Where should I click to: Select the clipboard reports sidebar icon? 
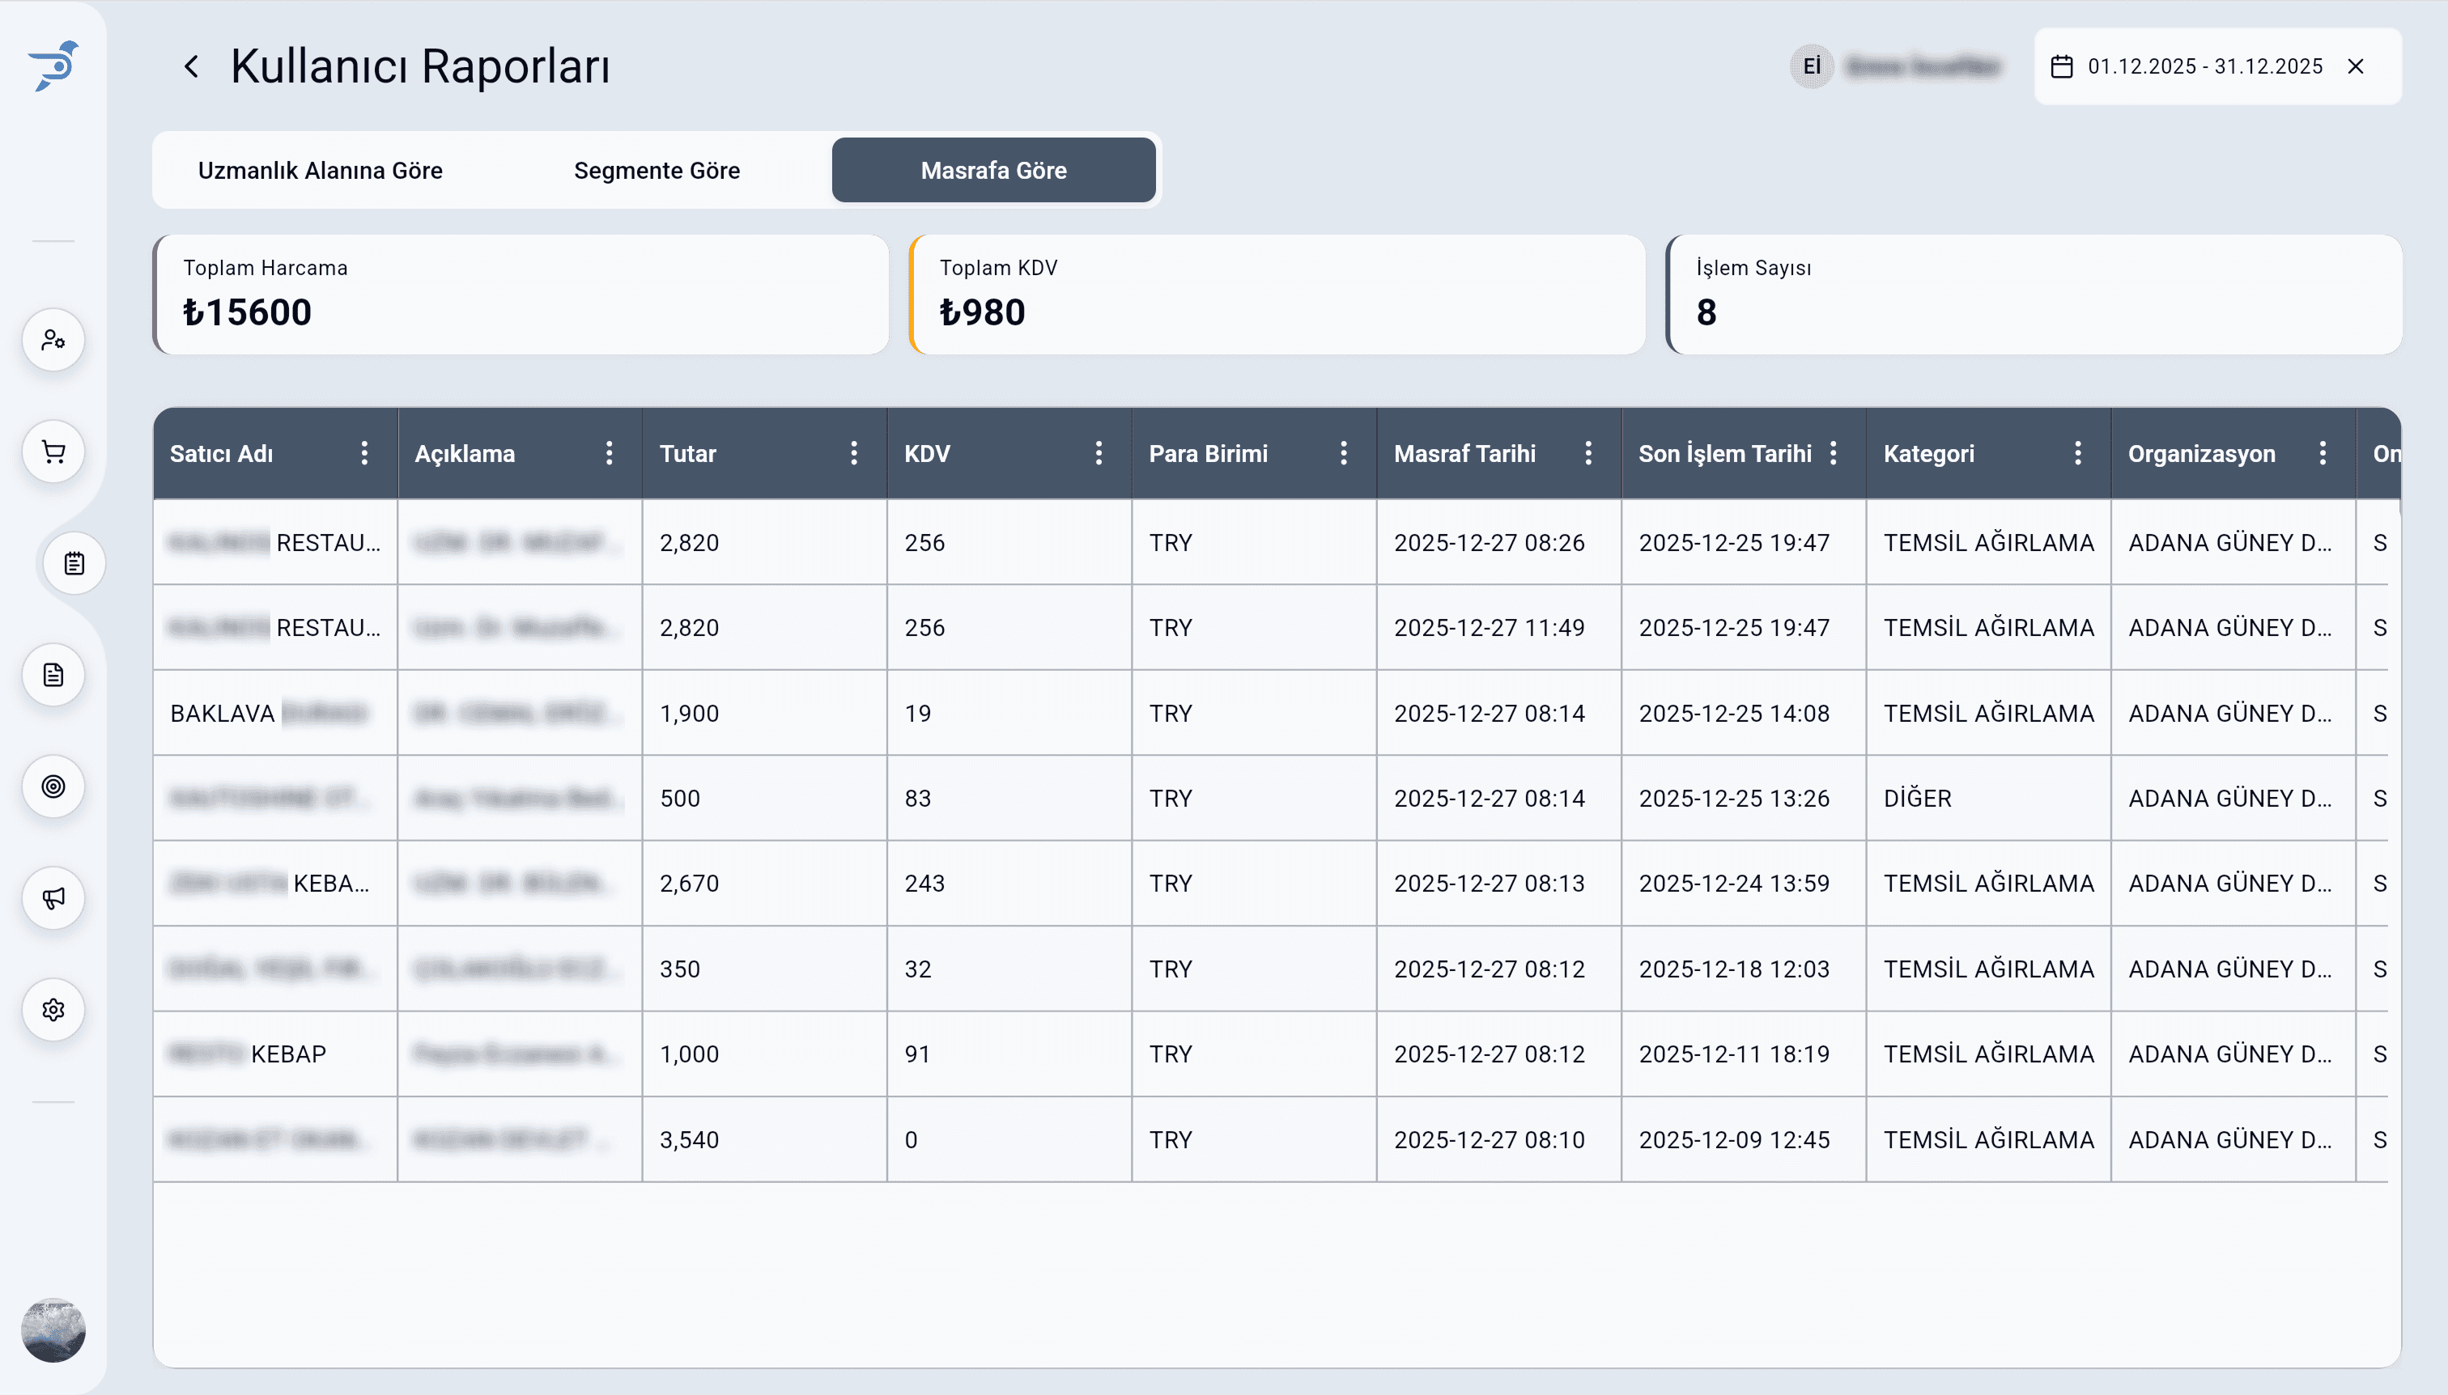(74, 563)
